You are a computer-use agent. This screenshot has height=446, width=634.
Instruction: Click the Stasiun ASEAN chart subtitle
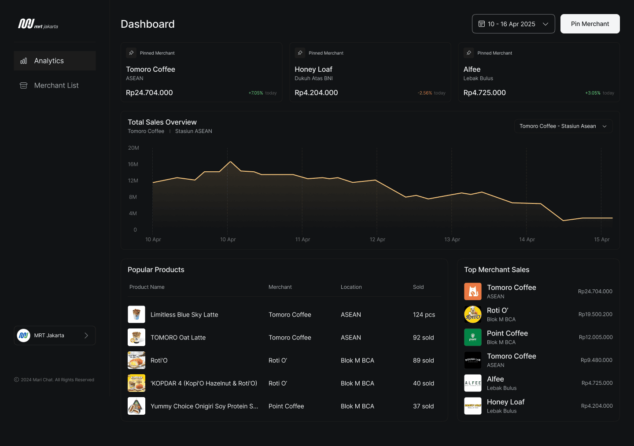[x=194, y=131]
